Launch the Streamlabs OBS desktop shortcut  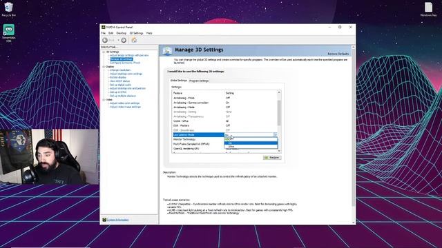9,33
